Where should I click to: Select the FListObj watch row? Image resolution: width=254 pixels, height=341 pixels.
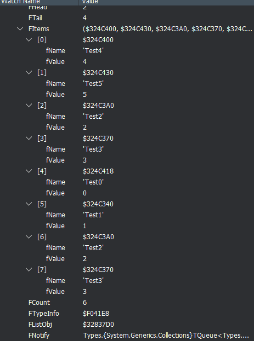(x=127, y=325)
